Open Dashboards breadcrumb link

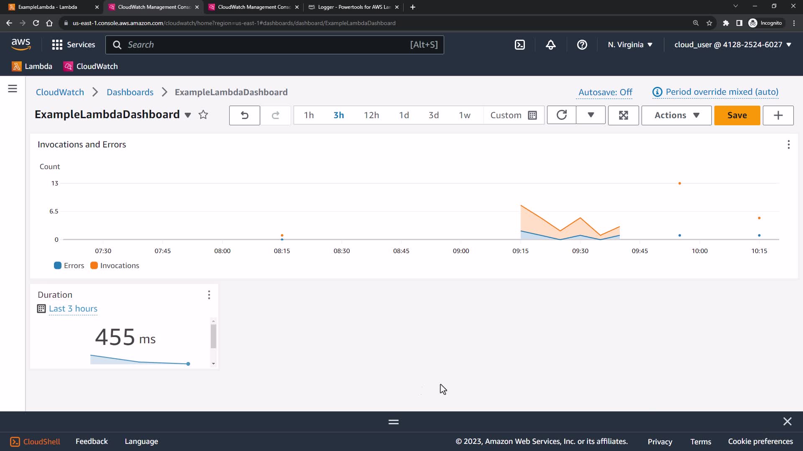pyautogui.click(x=130, y=92)
